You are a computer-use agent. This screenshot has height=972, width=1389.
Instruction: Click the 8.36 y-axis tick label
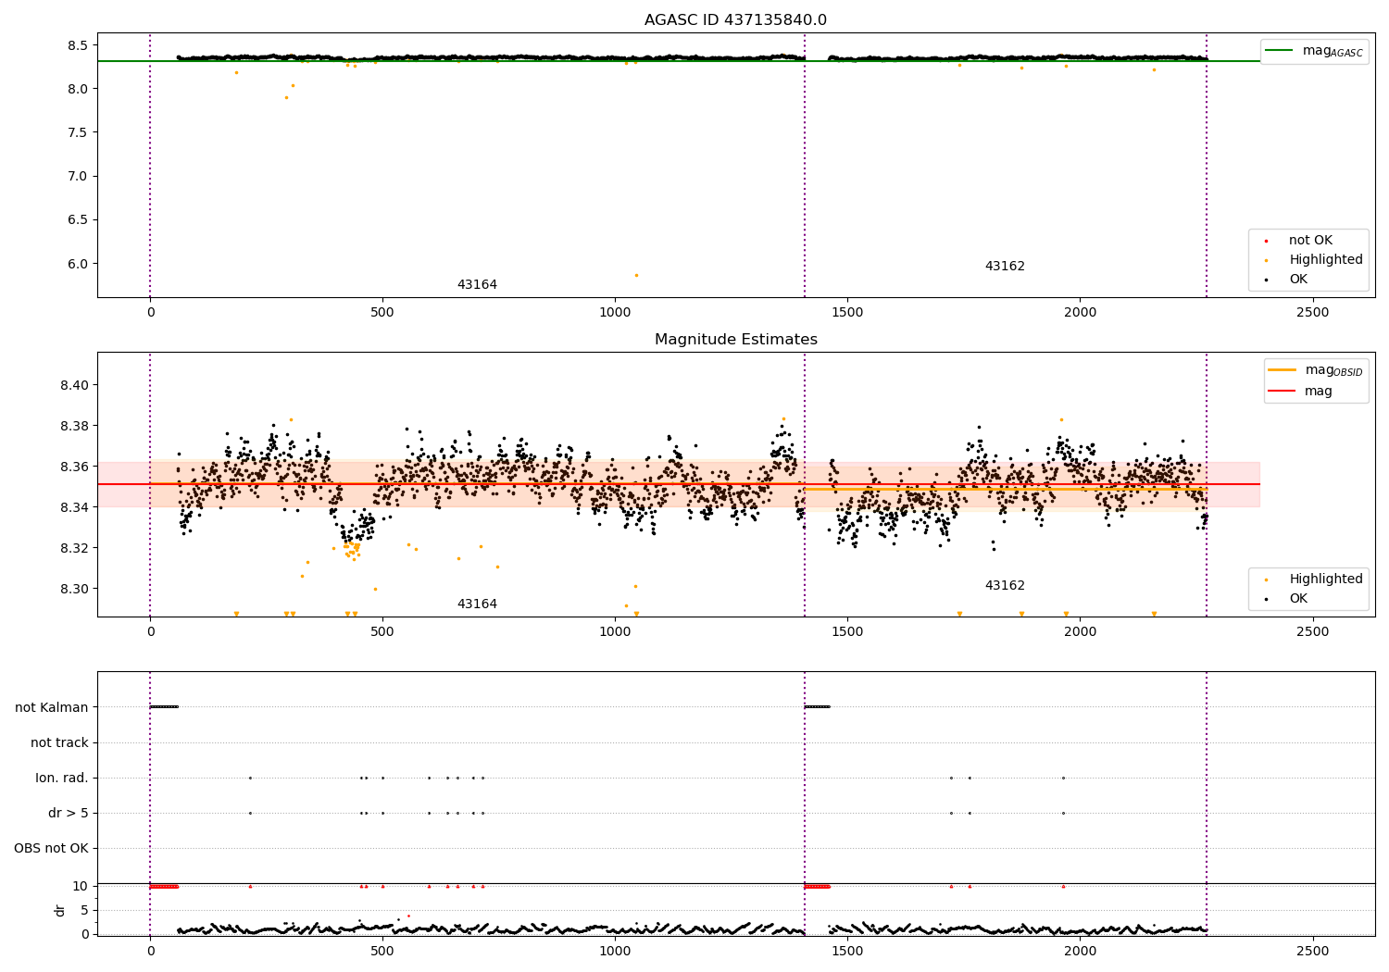[x=74, y=467]
